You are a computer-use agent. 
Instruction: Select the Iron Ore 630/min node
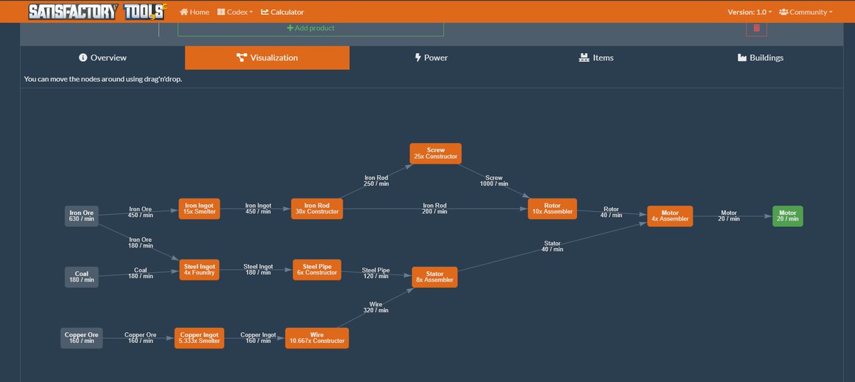tap(81, 216)
